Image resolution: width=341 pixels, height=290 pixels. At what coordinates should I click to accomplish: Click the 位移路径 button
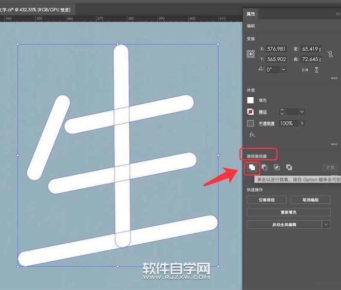tap(266, 199)
